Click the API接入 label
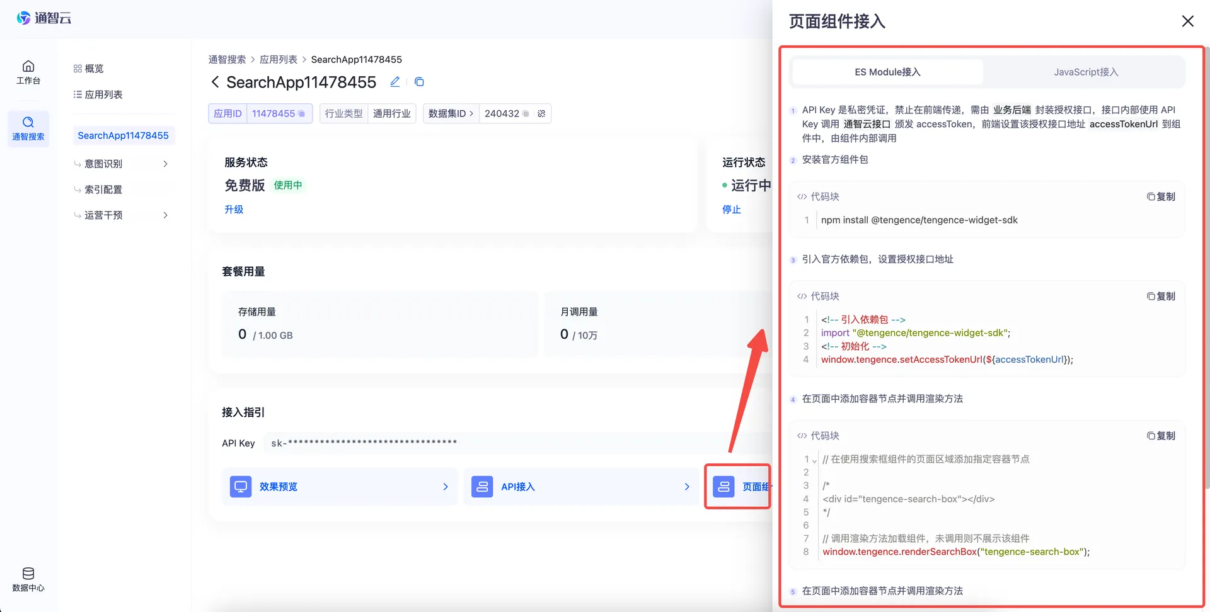 pyautogui.click(x=518, y=487)
